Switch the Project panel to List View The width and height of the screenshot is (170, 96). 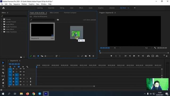point(34,56)
